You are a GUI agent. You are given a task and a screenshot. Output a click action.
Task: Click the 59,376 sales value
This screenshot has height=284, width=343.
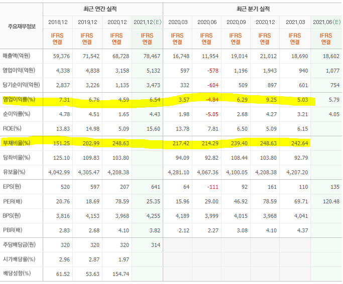pos(61,56)
